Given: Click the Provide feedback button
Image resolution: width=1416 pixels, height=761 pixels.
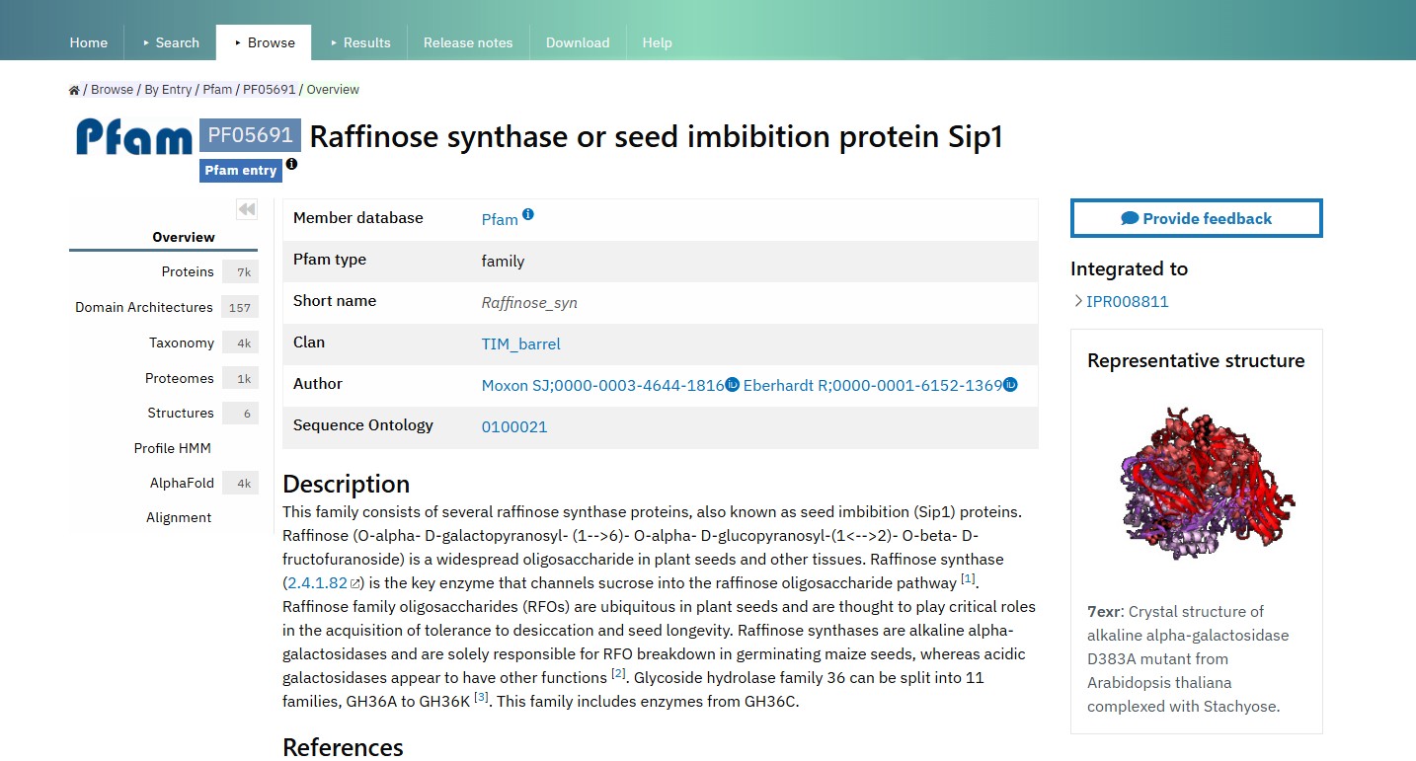Looking at the screenshot, I should [x=1197, y=218].
